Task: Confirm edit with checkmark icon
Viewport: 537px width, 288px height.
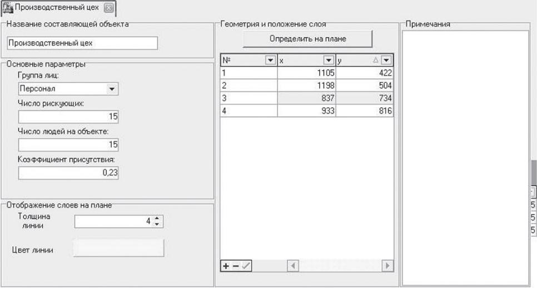Action: click(x=246, y=266)
